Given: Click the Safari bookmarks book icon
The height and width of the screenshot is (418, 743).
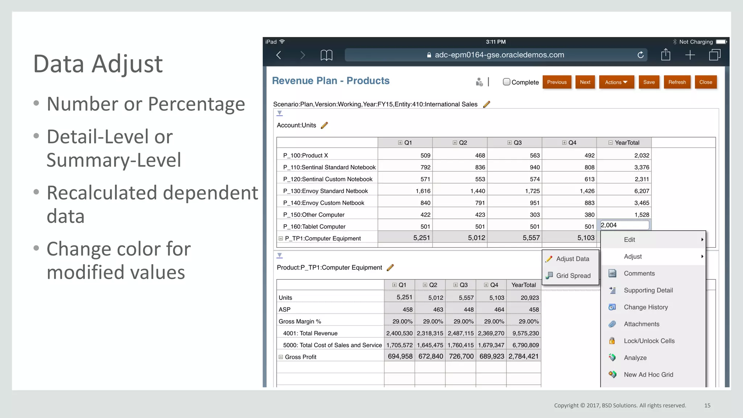Looking at the screenshot, I should 326,55.
